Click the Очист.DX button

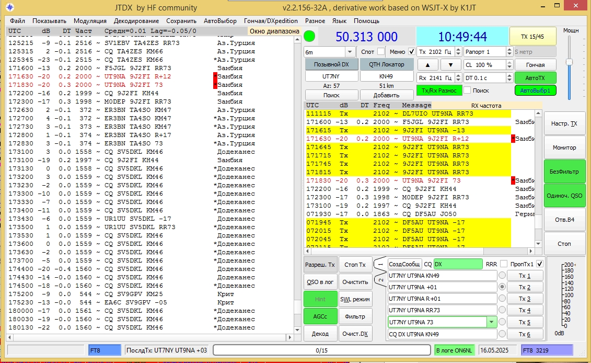[x=355, y=334]
